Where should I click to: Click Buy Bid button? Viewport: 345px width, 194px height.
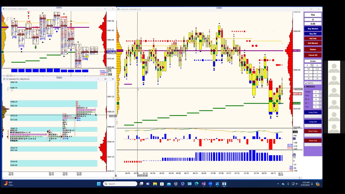(x=313, y=34)
